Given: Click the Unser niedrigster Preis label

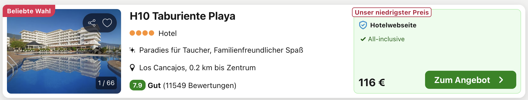Looking at the screenshot, I should coord(392,12).
